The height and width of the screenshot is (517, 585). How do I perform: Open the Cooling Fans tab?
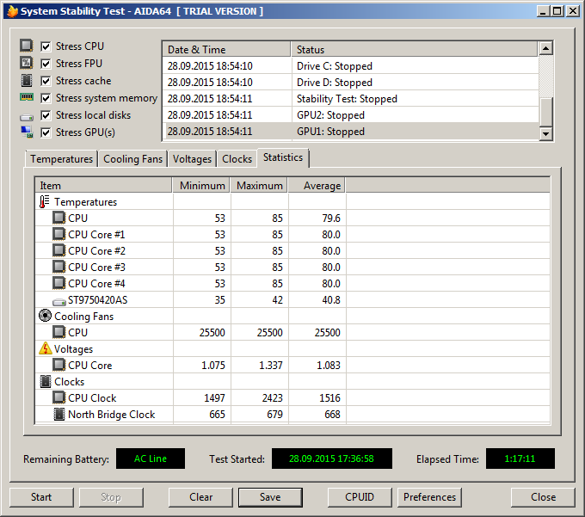pyautogui.click(x=132, y=159)
